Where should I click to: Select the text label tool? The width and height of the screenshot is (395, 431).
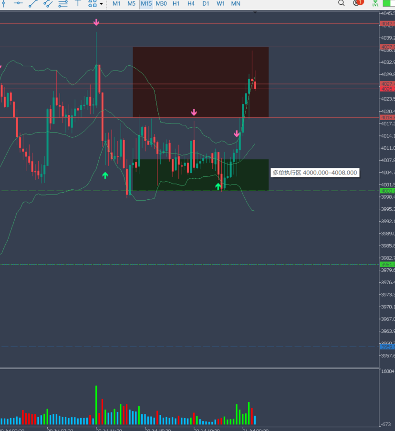tap(78, 3)
